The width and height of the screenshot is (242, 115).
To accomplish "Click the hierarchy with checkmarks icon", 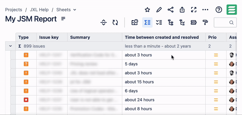I will [x=182, y=23].
